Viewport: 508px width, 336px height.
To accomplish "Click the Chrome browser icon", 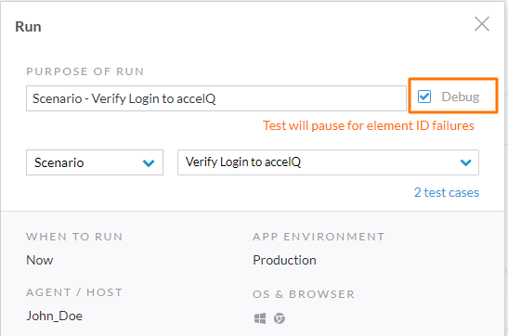I will 280,318.
